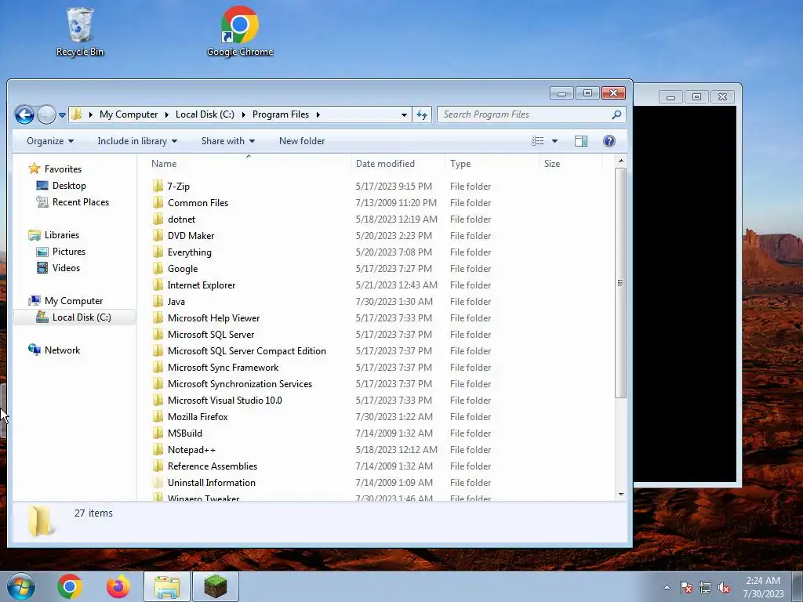Open Videos library
The height and width of the screenshot is (602, 803).
point(58,268)
